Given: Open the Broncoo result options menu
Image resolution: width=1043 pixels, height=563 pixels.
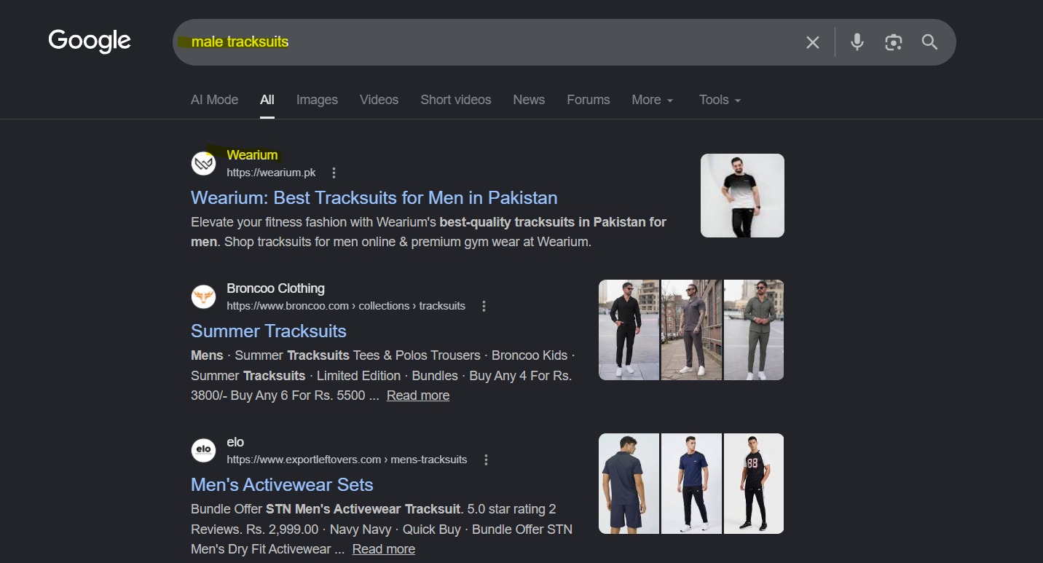Looking at the screenshot, I should coord(484,306).
